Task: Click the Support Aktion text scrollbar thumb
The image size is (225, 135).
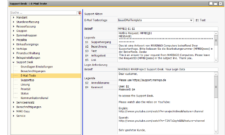Action: pos(216,40)
